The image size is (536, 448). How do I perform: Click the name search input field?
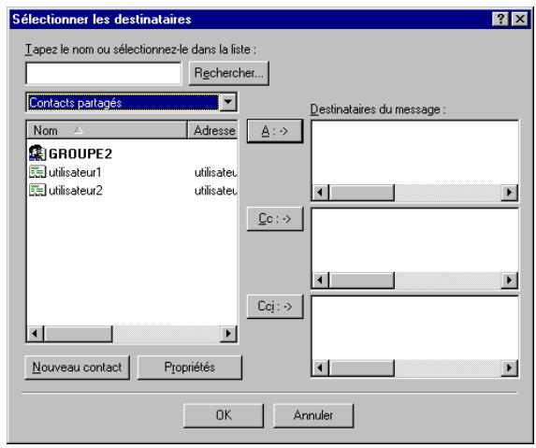104,73
